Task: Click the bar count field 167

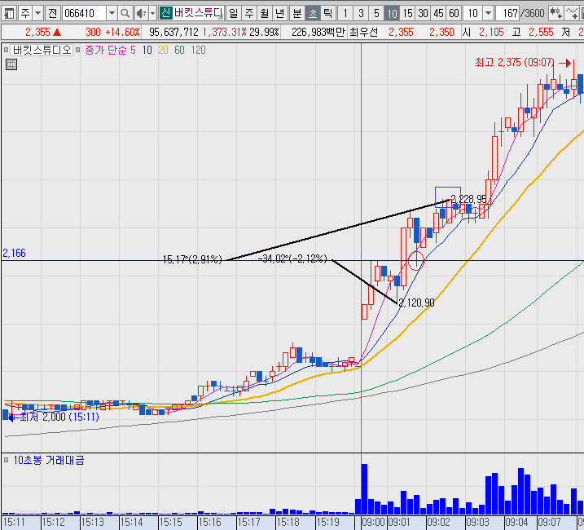Action: [x=508, y=14]
